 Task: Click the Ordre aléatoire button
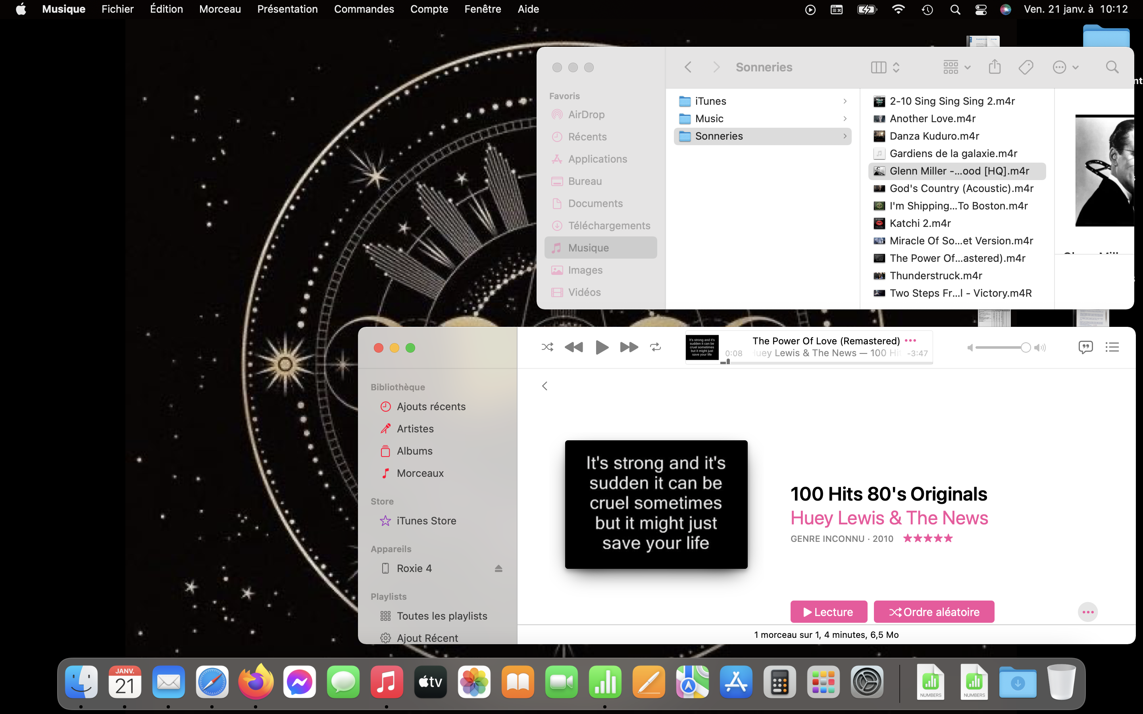pos(934,612)
